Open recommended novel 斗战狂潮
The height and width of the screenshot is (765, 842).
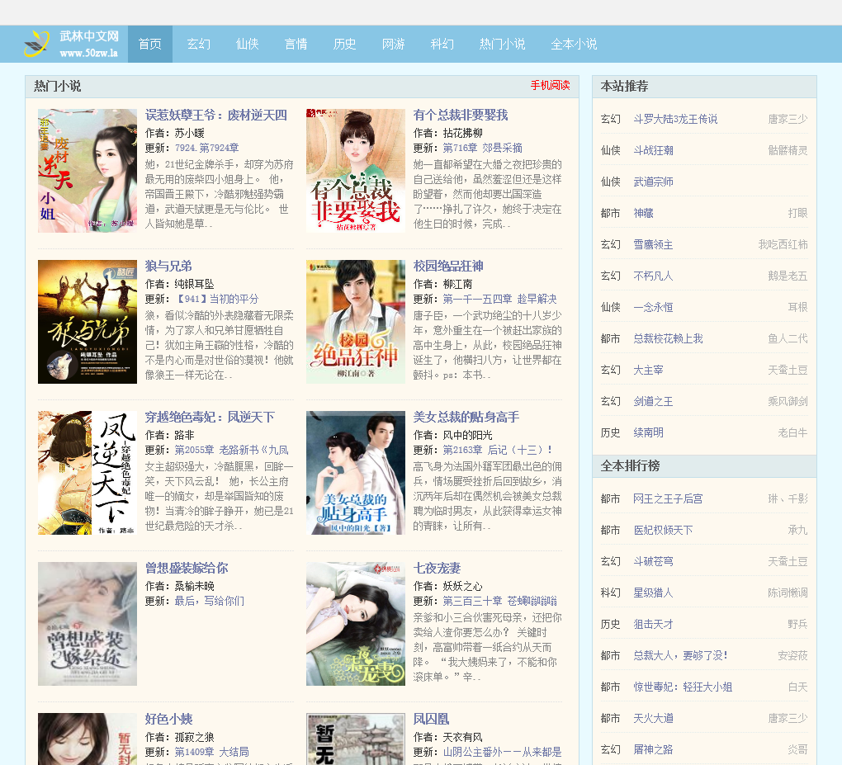pyautogui.click(x=654, y=150)
